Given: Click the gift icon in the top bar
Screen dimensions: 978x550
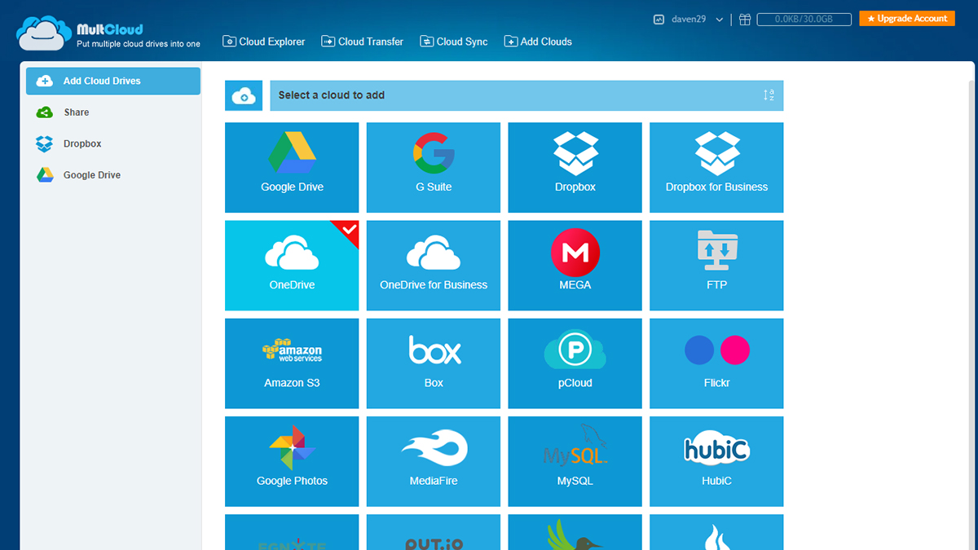Looking at the screenshot, I should click(744, 20).
